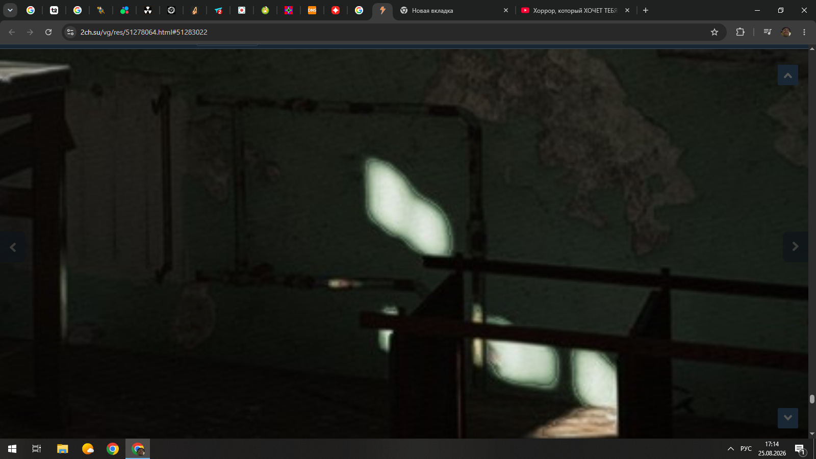The height and width of the screenshot is (459, 816).
Task: Go forward to the next page
Action: tap(30, 32)
